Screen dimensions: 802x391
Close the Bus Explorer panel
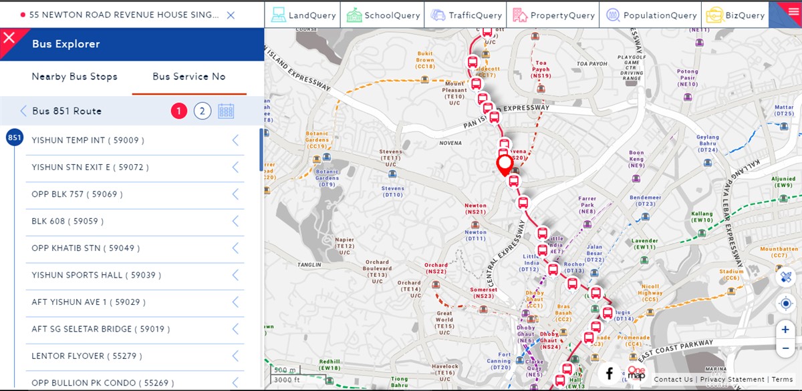click(x=9, y=37)
